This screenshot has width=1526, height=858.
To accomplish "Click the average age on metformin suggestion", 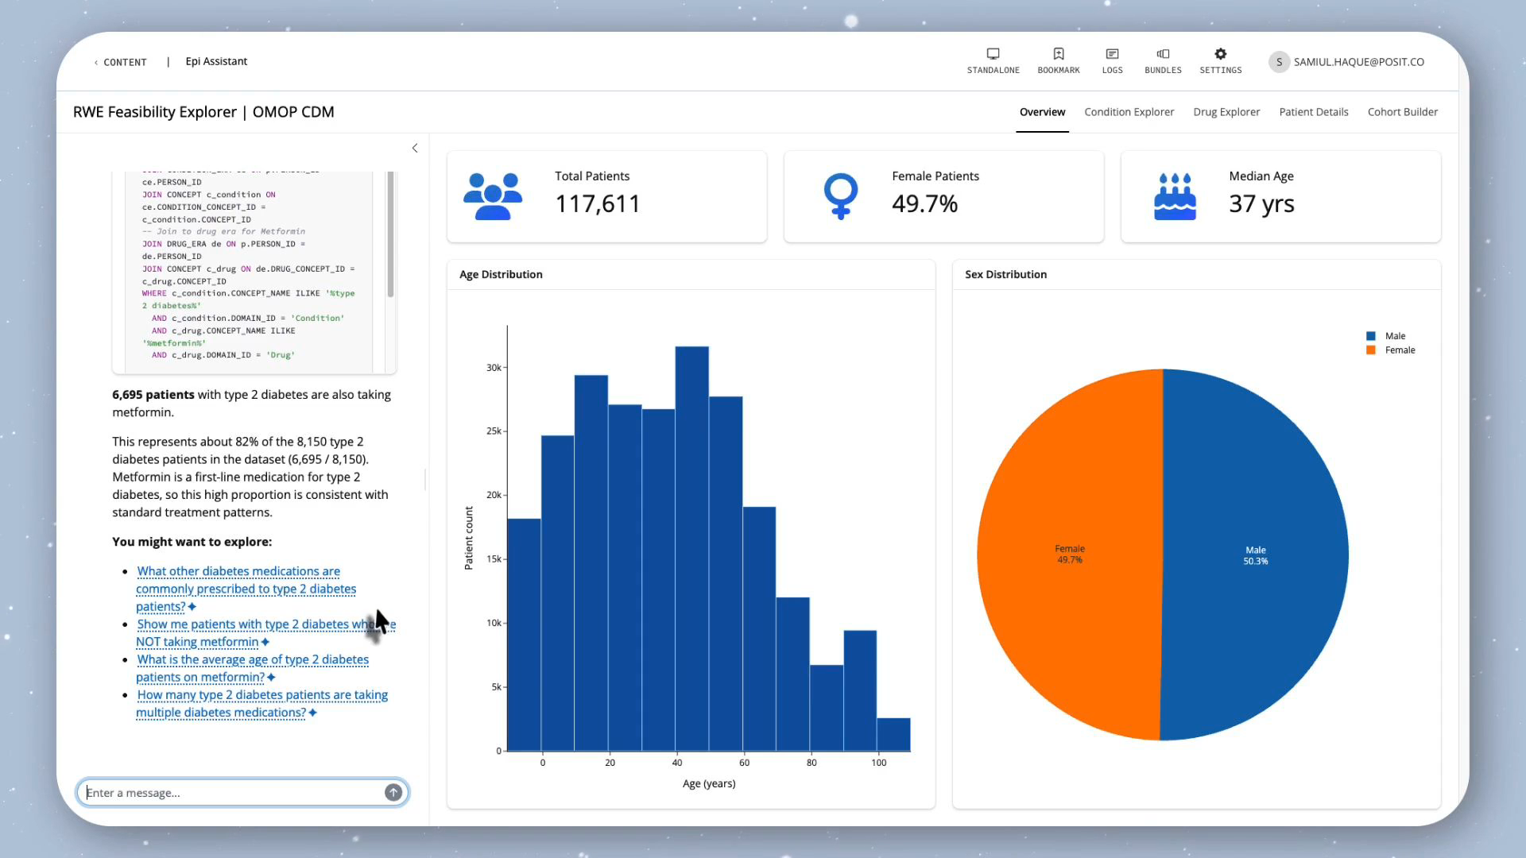I will (x=252, y=668).
